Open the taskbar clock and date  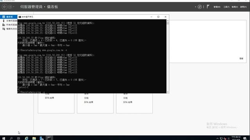[236, 138]
